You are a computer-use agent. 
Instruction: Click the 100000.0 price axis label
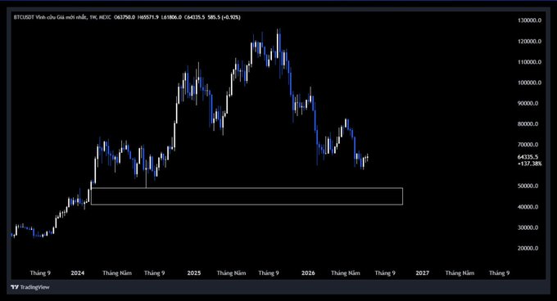click(529, 83)
